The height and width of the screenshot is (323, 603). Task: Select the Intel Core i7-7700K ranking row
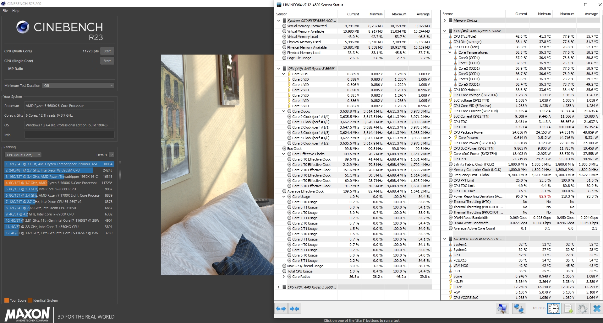coord(59,214)
